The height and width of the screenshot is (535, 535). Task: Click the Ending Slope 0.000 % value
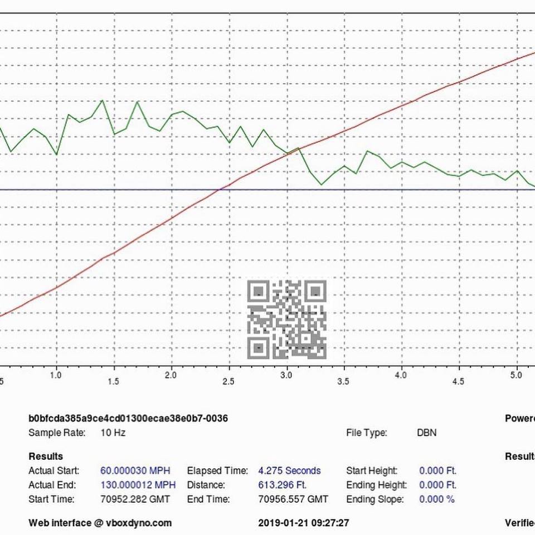click(436, 499)
